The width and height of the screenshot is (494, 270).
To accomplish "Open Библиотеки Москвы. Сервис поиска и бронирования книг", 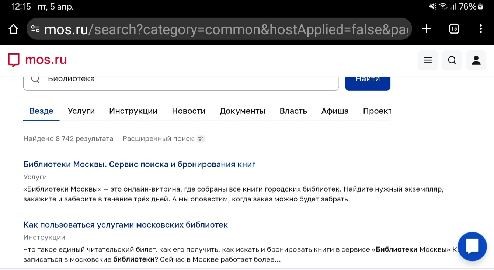I will [139, 164].
